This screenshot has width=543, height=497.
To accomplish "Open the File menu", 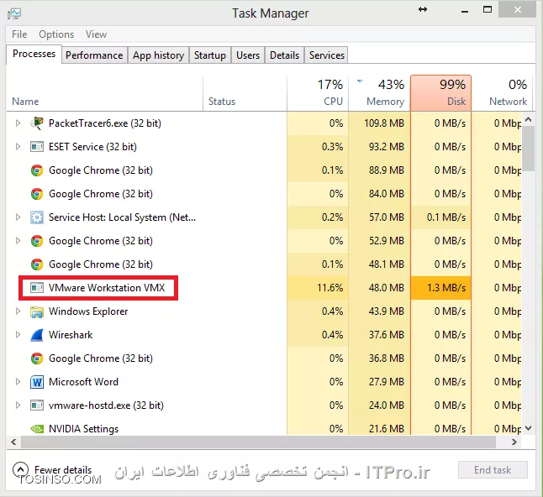I will coord(19,34).
